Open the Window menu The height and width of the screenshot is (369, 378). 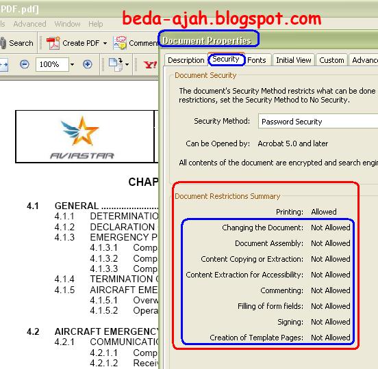click(67, 24)
